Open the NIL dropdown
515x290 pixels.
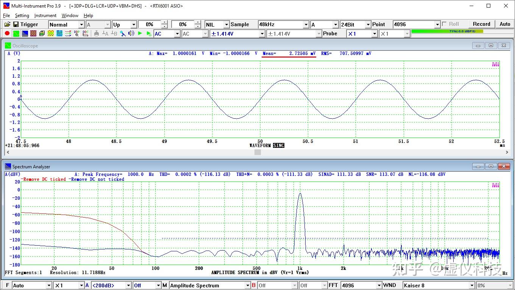[226, 25]
